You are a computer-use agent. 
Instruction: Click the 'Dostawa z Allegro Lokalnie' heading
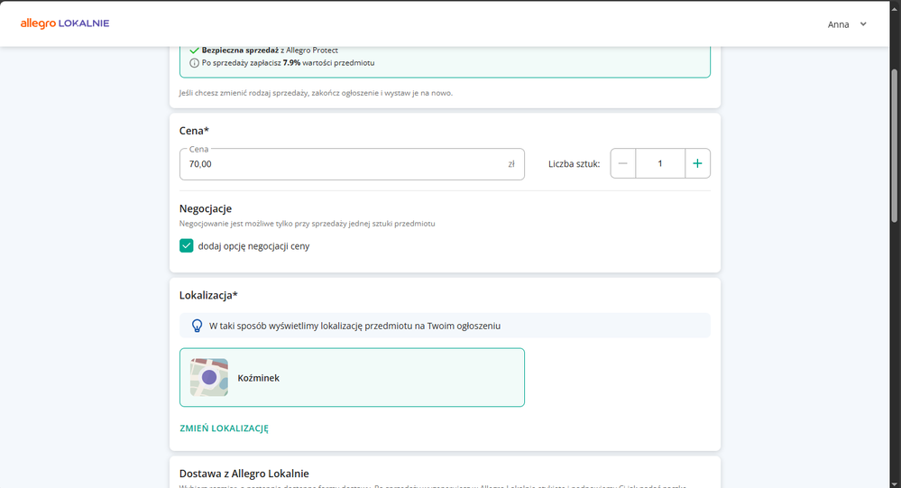pyautogui.click(x=244, y=474)
